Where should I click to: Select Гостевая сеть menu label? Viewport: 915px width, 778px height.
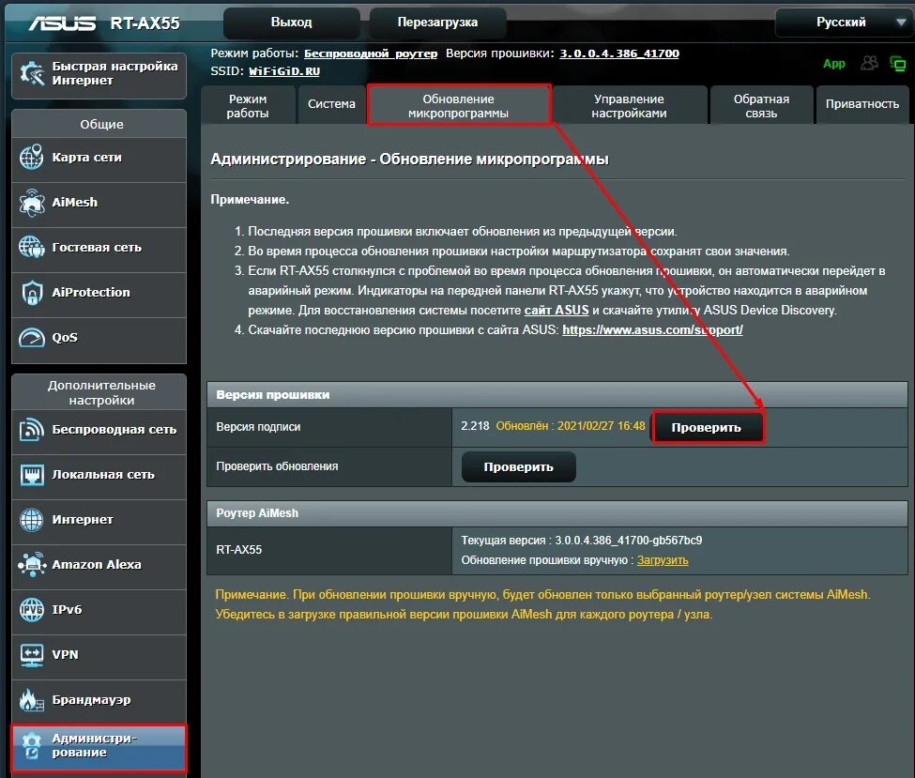[97, 248]
